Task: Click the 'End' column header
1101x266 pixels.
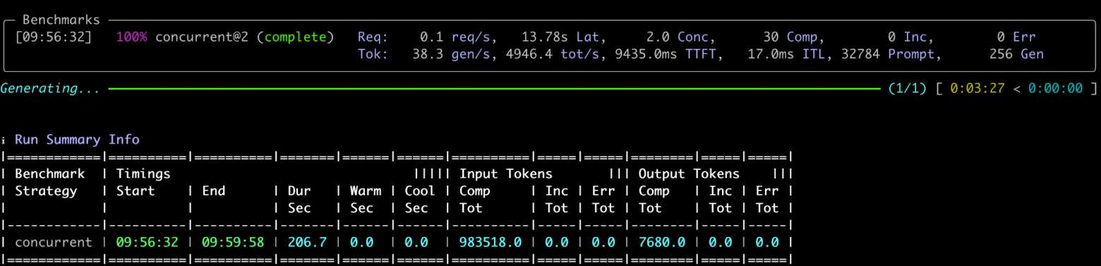Action: tap(213, 191)
